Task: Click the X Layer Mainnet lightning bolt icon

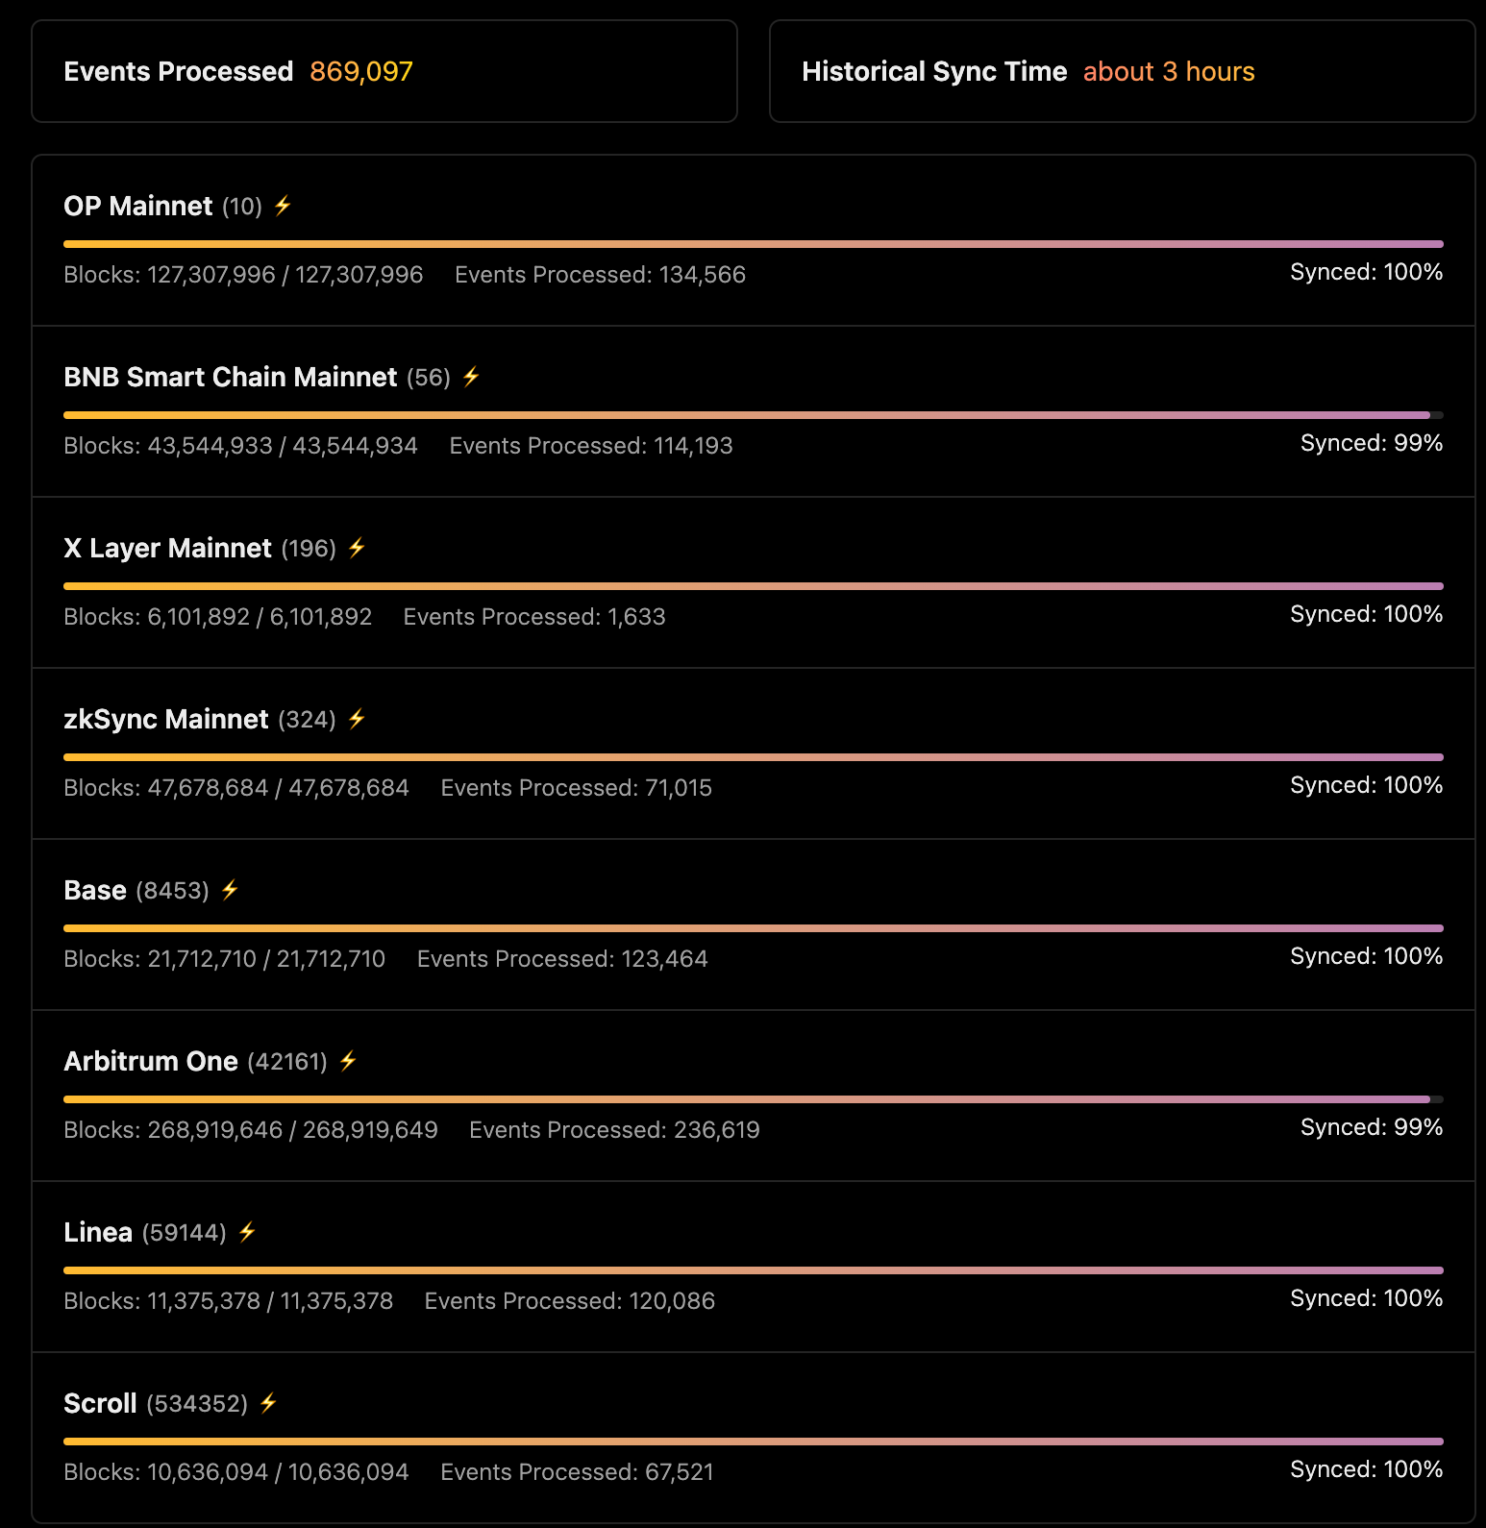Action: click(x=357, y=548)
